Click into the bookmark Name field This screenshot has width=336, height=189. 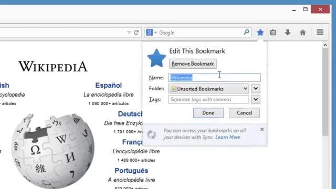tap(215, 78)
